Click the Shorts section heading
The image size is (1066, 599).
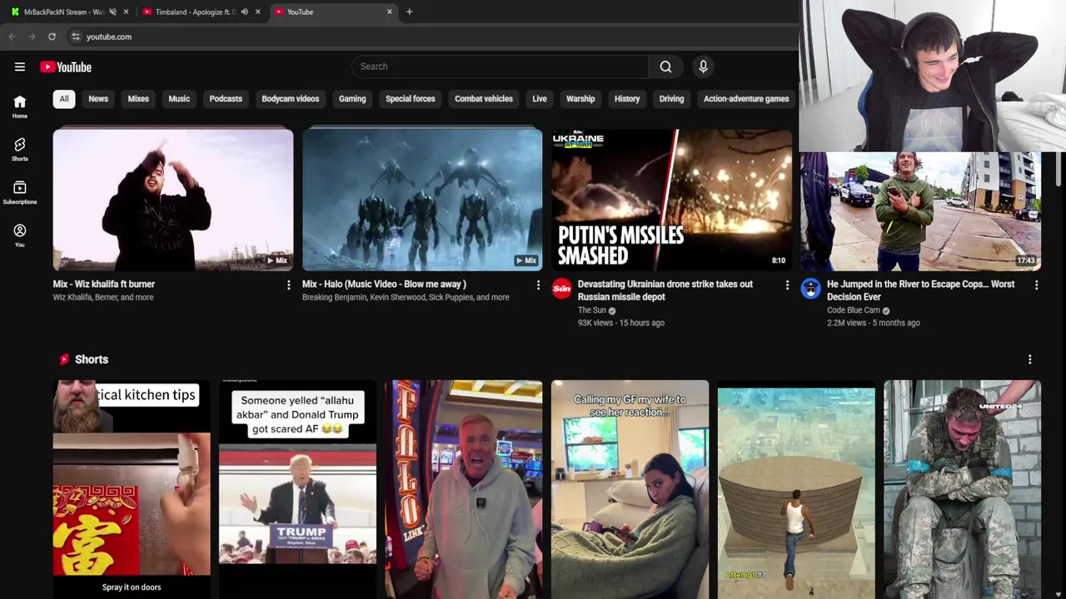coord(92,359)
